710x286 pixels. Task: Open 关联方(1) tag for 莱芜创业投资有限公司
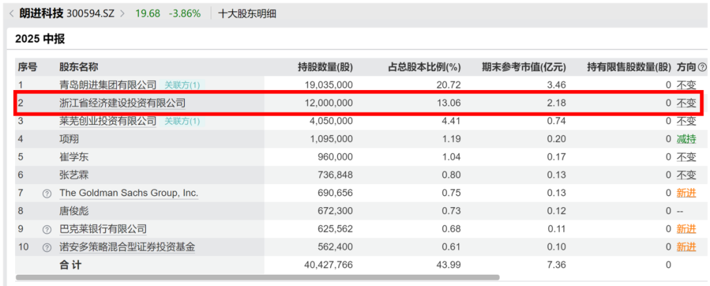182,121
